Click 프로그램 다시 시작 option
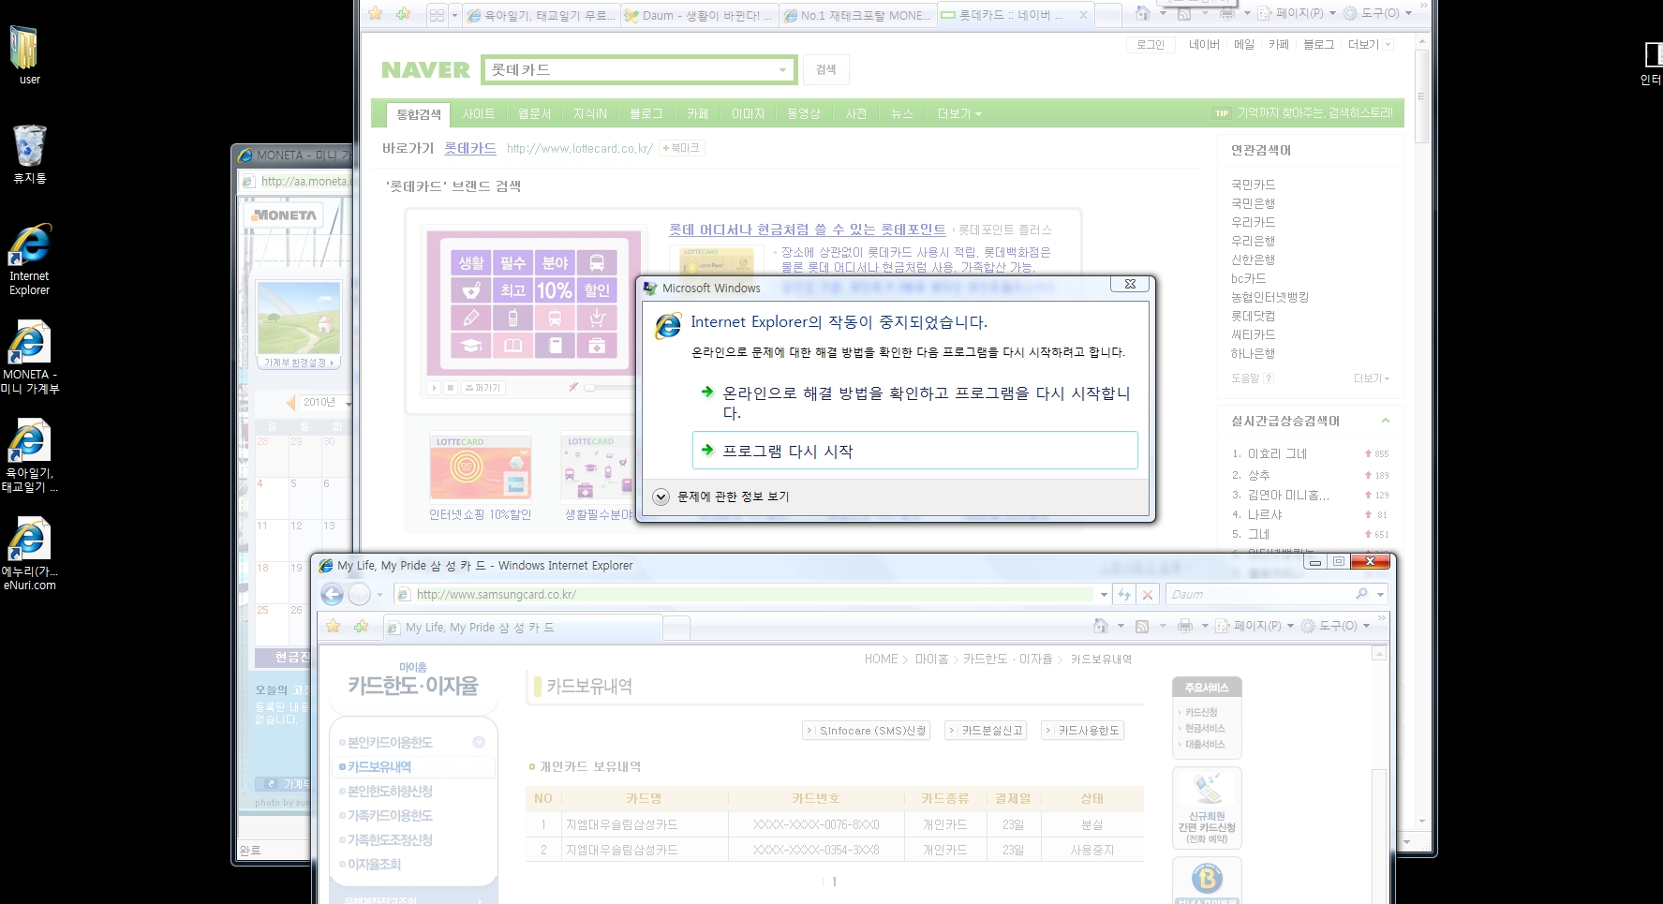 coord(915,451)
